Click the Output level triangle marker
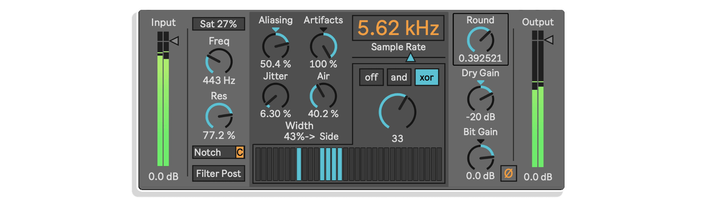Viewport: 703px width, 201px height. [x=549, y=40]
